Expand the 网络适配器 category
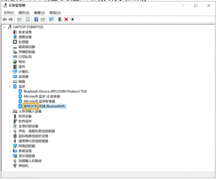Image resolution: width=217 pixels, height=180 pixels. coord(10,146)
